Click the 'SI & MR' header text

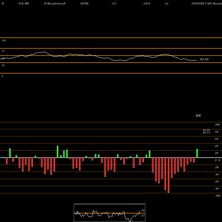pos(24,4)
